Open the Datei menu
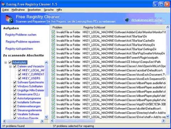Viewport: 171px width, 129px height. point(5,10)
